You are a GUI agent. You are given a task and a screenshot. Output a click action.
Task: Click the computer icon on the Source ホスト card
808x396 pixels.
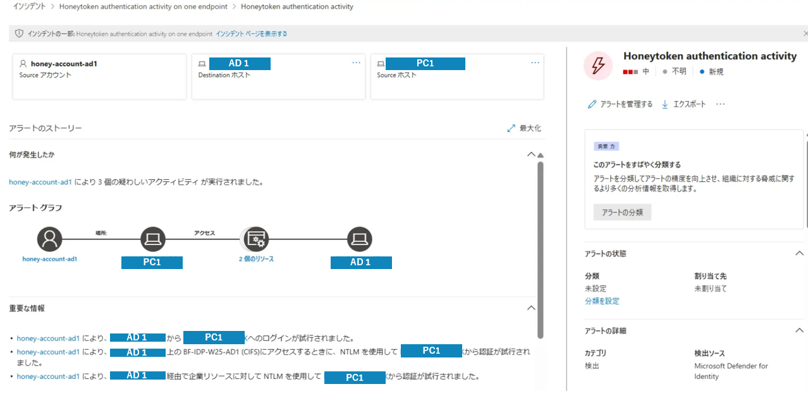(x=380, y=63)
